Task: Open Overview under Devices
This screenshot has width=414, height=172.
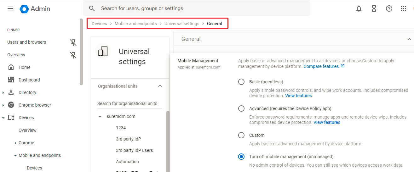Action: click(27, 130)
